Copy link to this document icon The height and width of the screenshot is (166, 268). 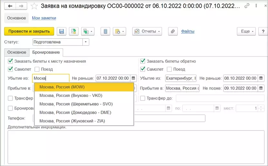tap(247, 6)
